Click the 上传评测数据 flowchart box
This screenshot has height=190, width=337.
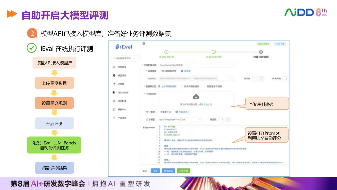54,83
